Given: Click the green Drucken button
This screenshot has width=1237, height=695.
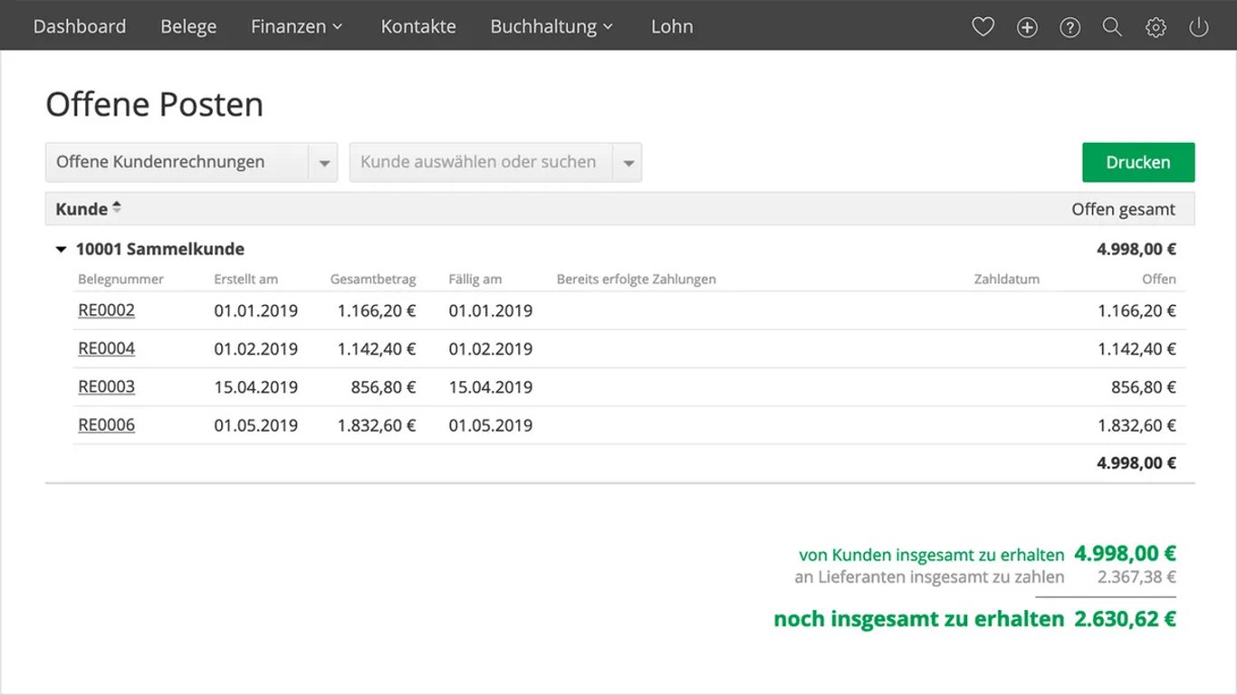Looking at the screenshot, I should pyautogui.click(x=1138, y=162).
